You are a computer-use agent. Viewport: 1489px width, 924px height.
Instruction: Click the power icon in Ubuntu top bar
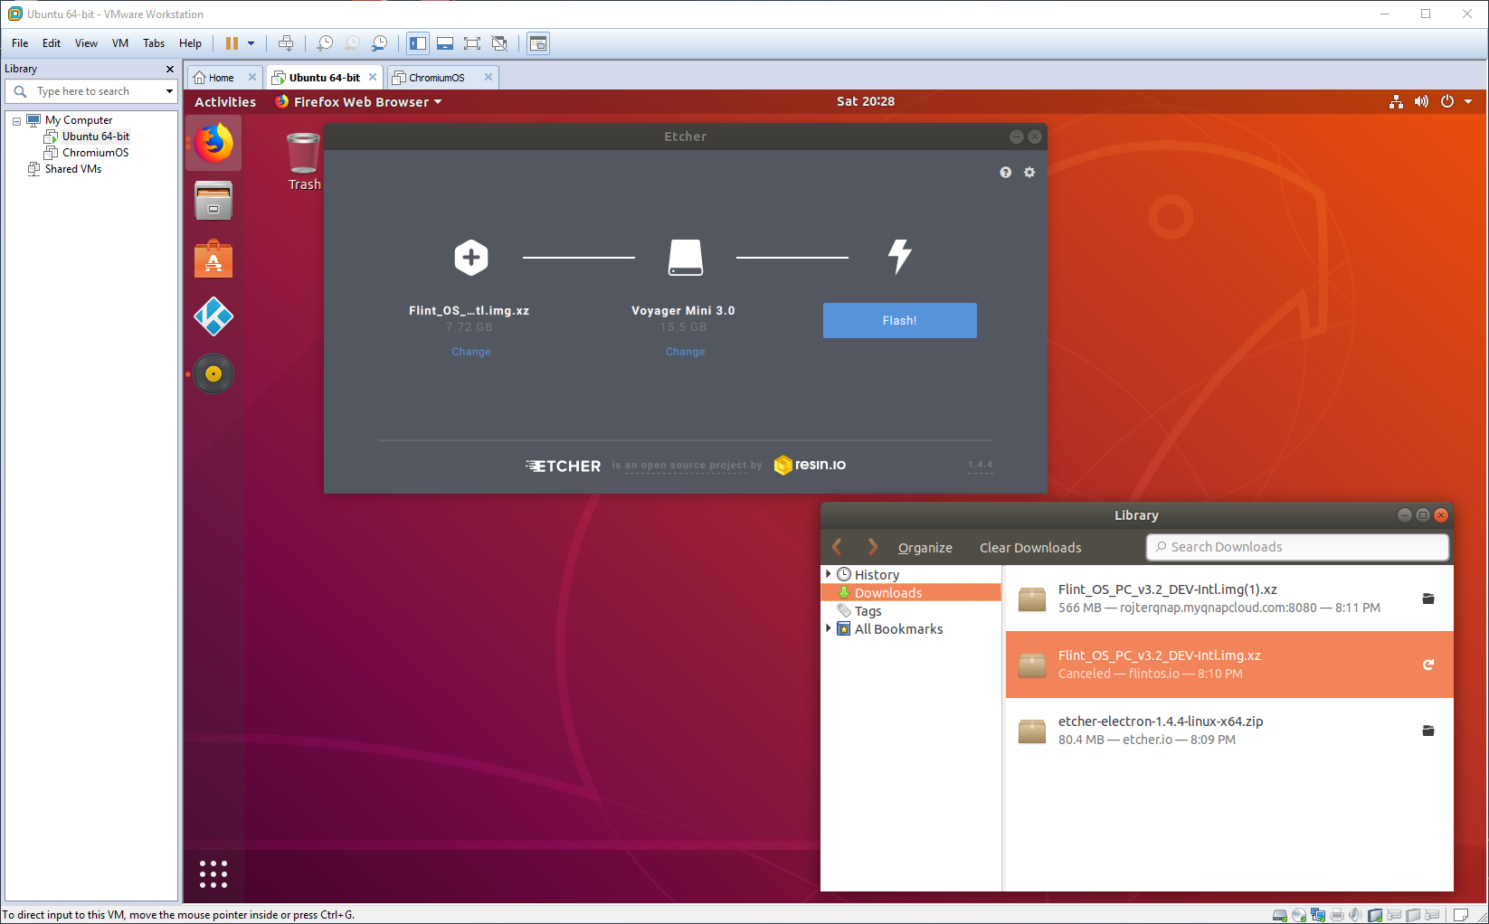pos(1447,101)
